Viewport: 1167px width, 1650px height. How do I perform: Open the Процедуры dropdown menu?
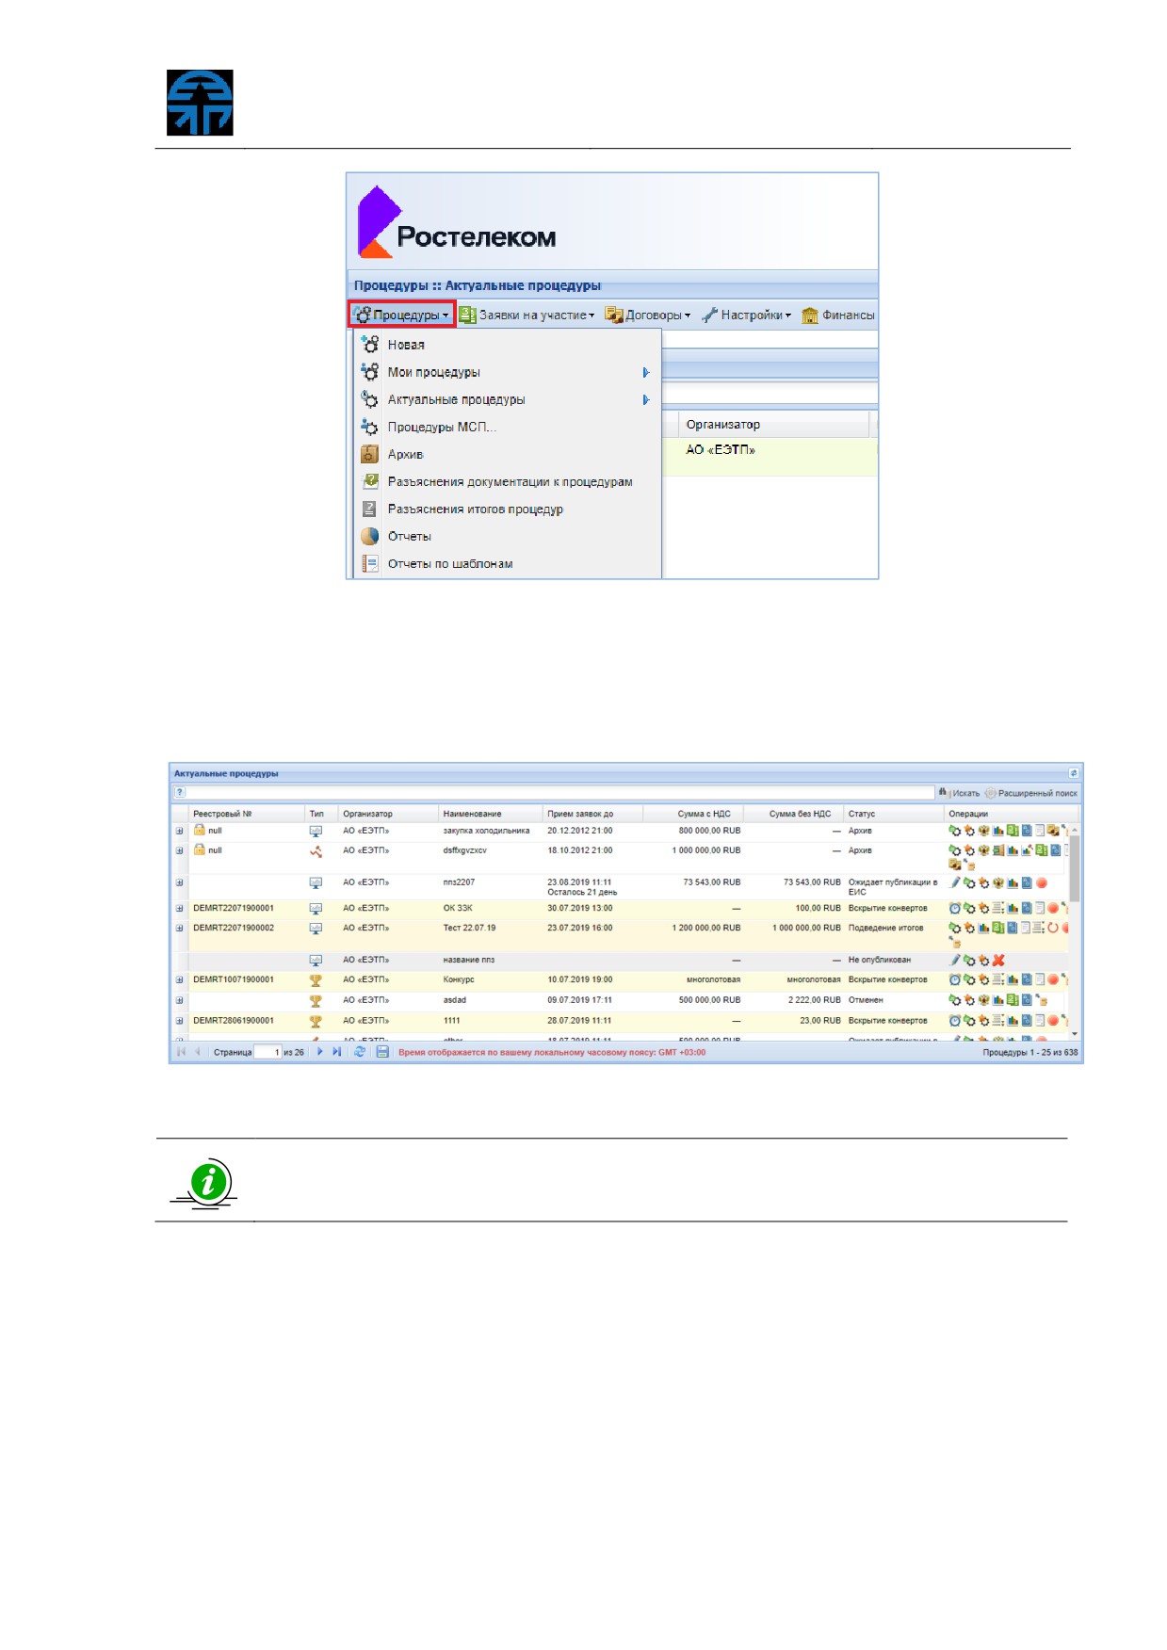click(402, 315)
